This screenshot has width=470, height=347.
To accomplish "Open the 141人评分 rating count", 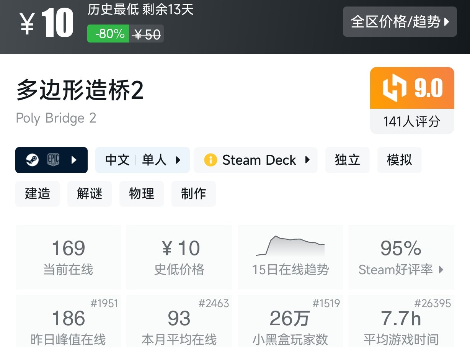I will 412,122.
